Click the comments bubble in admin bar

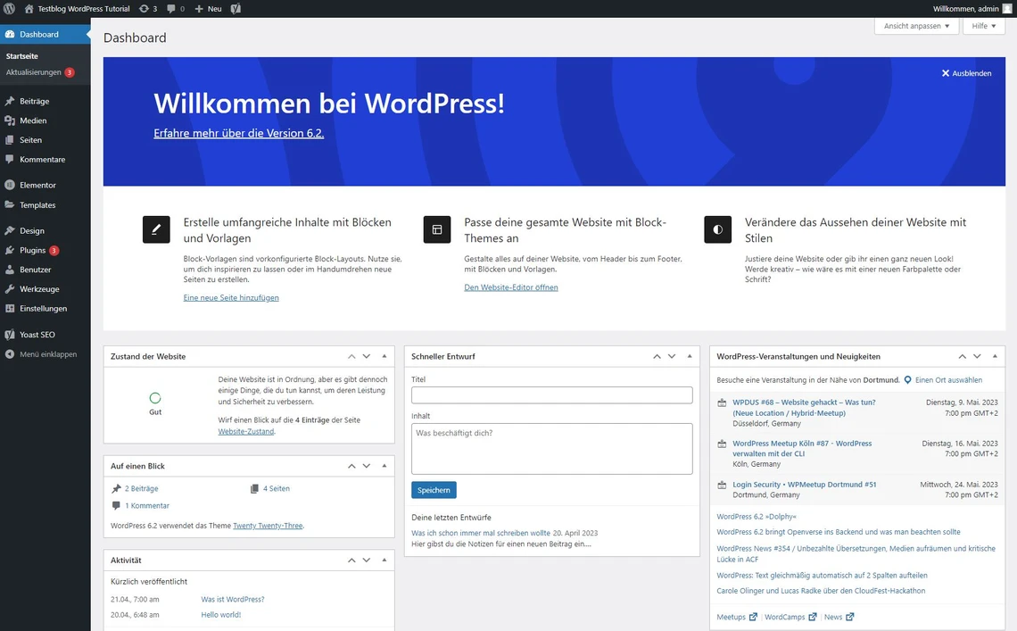tap(172, 8)
